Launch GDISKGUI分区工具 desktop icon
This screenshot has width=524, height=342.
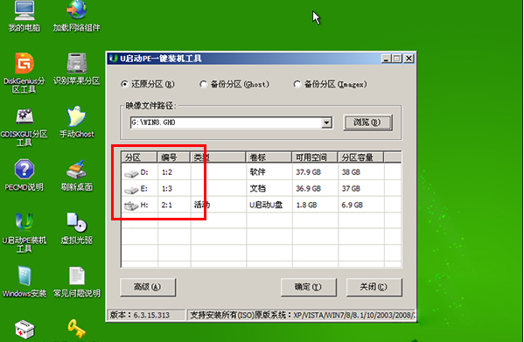point(24,127)
